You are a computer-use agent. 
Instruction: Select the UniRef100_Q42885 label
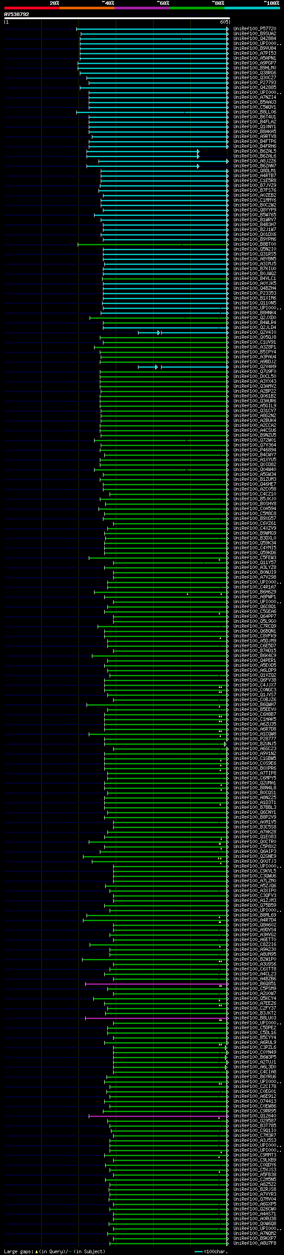point(254,88)
